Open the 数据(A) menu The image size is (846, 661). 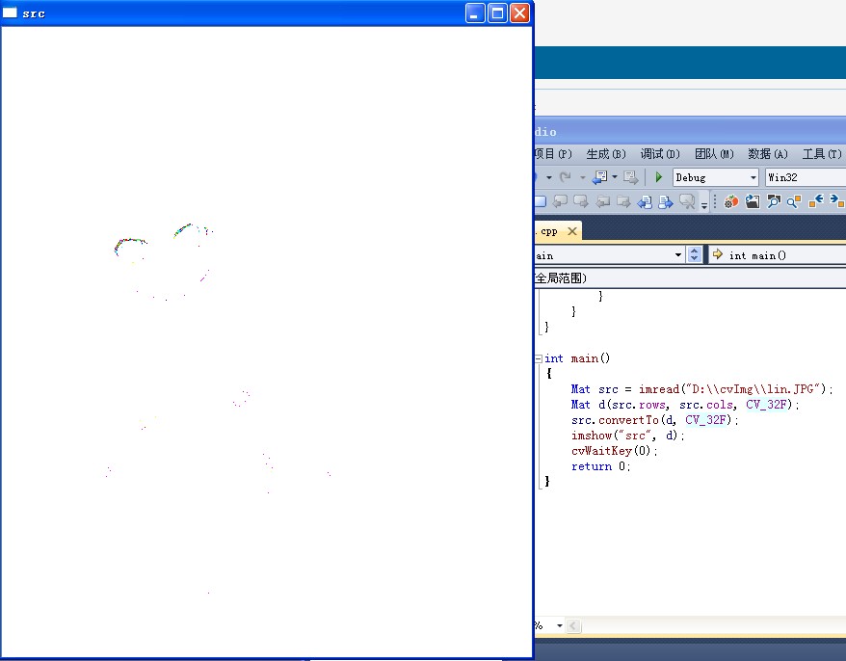[768, 154]
